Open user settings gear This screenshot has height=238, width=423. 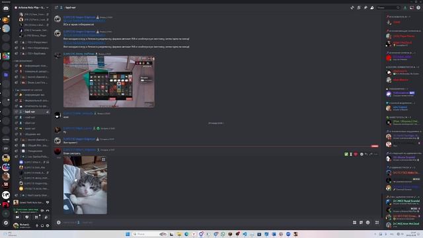(x=48, y=225)
